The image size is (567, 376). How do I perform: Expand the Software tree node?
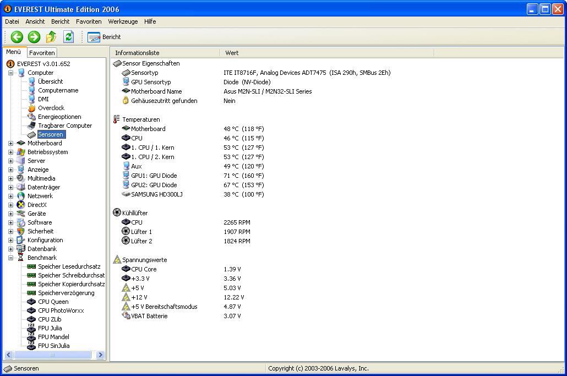11,223
